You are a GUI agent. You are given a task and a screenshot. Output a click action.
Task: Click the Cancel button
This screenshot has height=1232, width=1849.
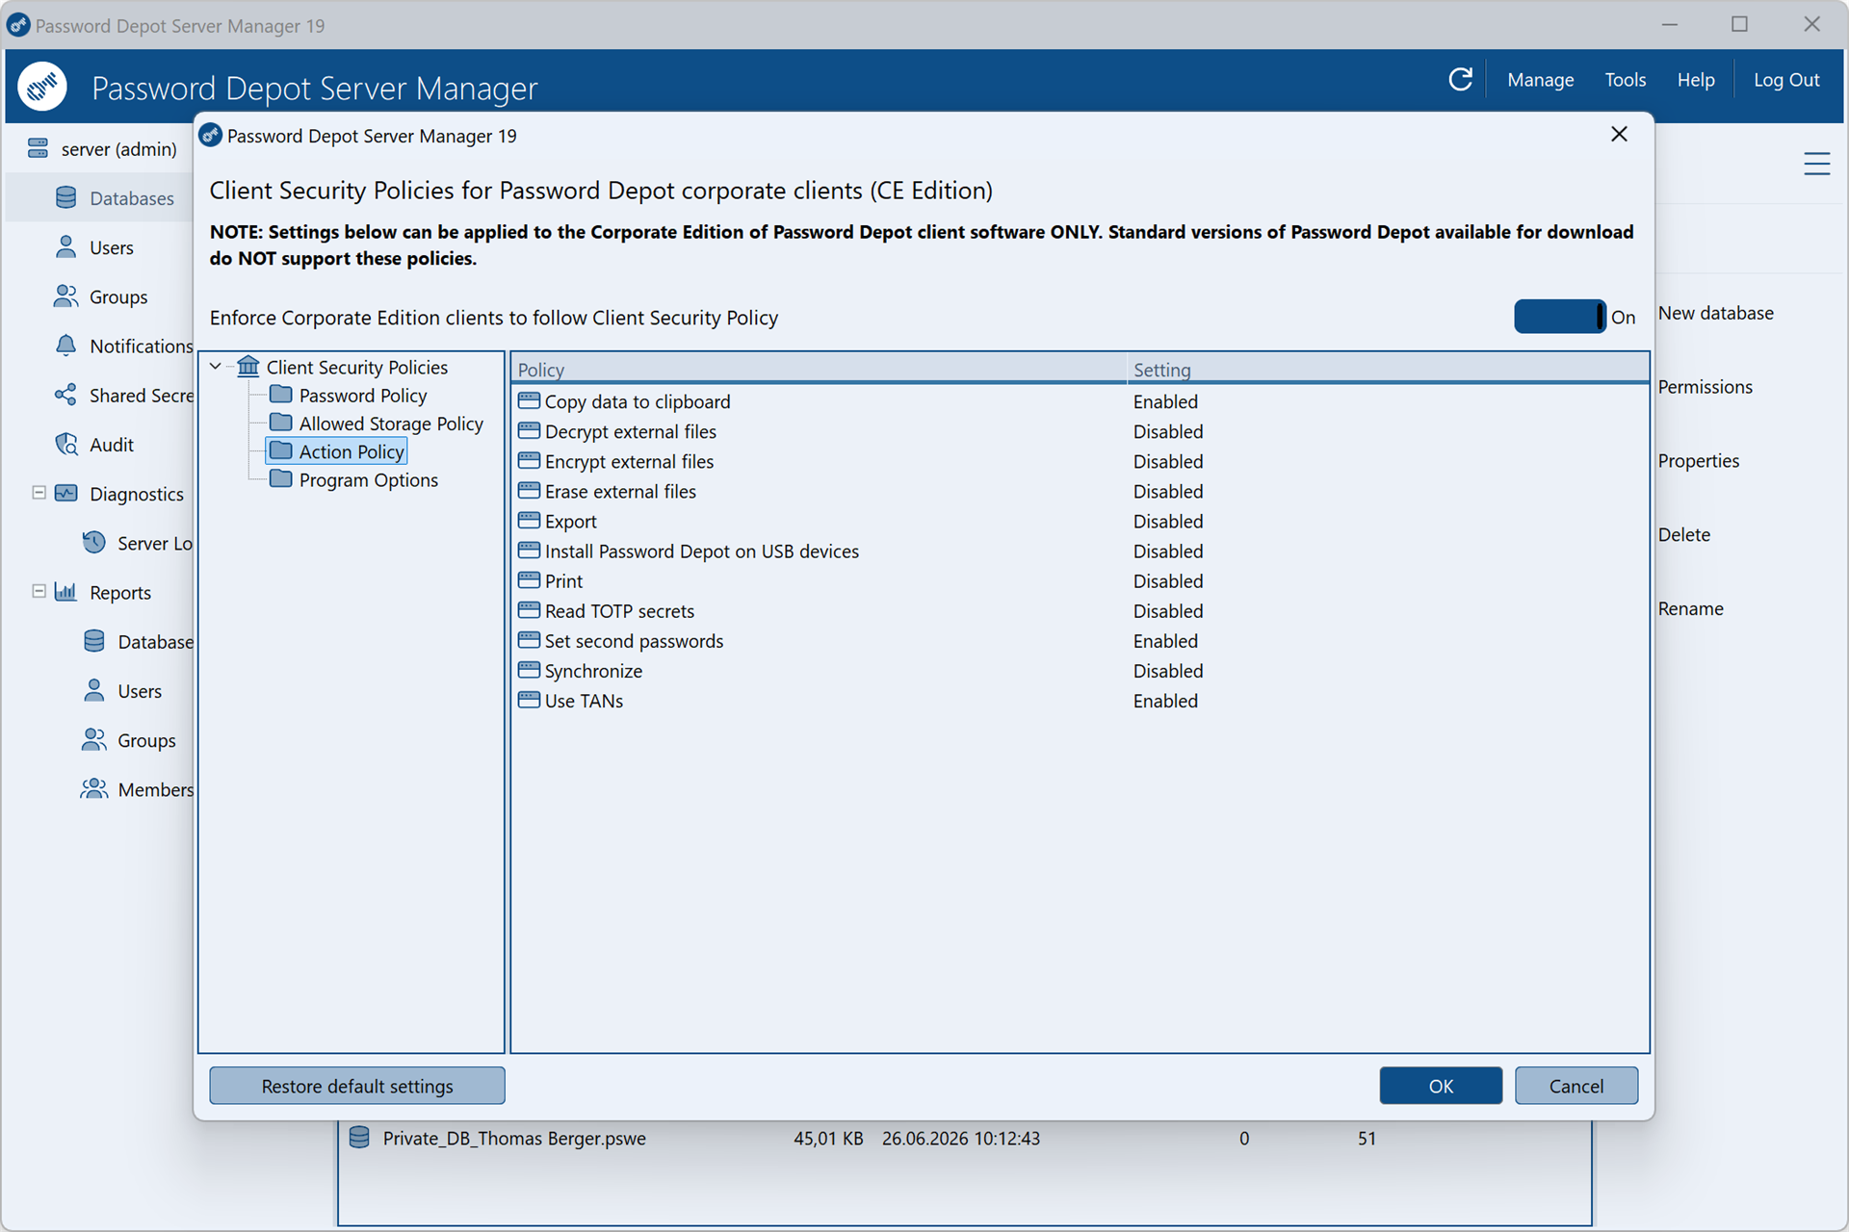click(x=1576, y=1086)
